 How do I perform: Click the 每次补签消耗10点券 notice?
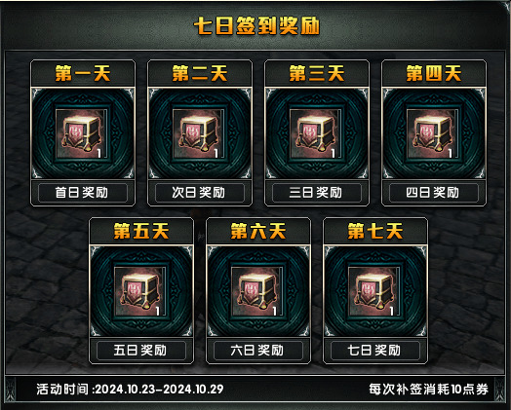pyautogui.click(x=428, y=389)
